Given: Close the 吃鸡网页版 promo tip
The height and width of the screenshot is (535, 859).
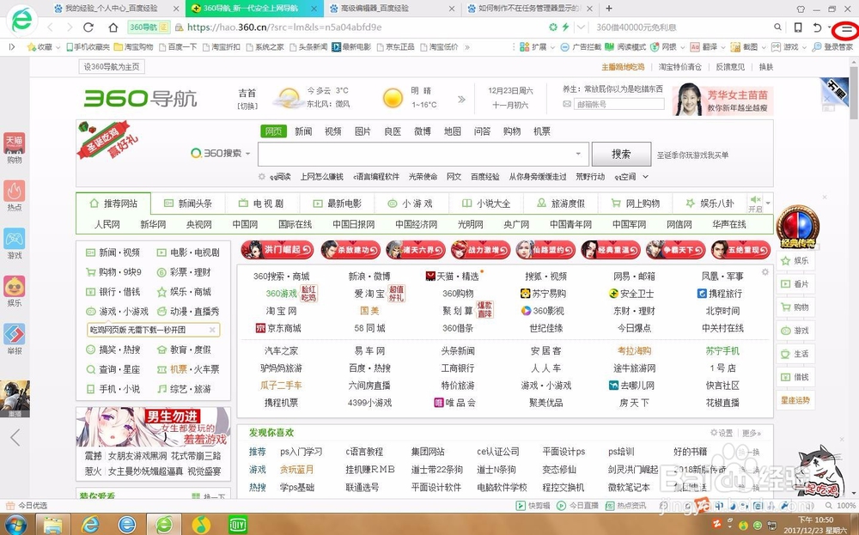Looking at the screenshot, I should coord(212,330).
